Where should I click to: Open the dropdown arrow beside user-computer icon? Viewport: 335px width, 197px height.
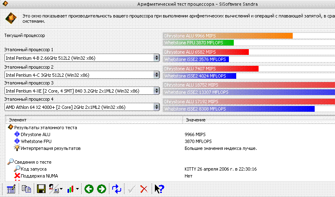click(61, 189)
